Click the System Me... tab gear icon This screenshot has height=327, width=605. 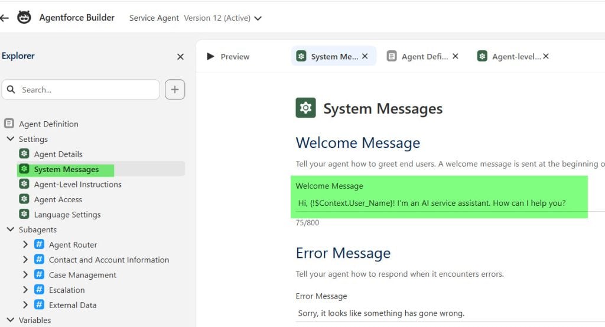coord(301,56)
